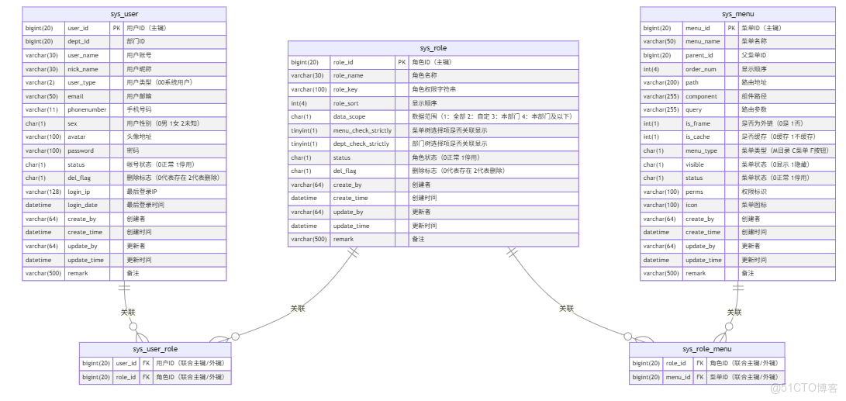
Task: Click role_id in the sys_user_role table
Action: point(126,377)
